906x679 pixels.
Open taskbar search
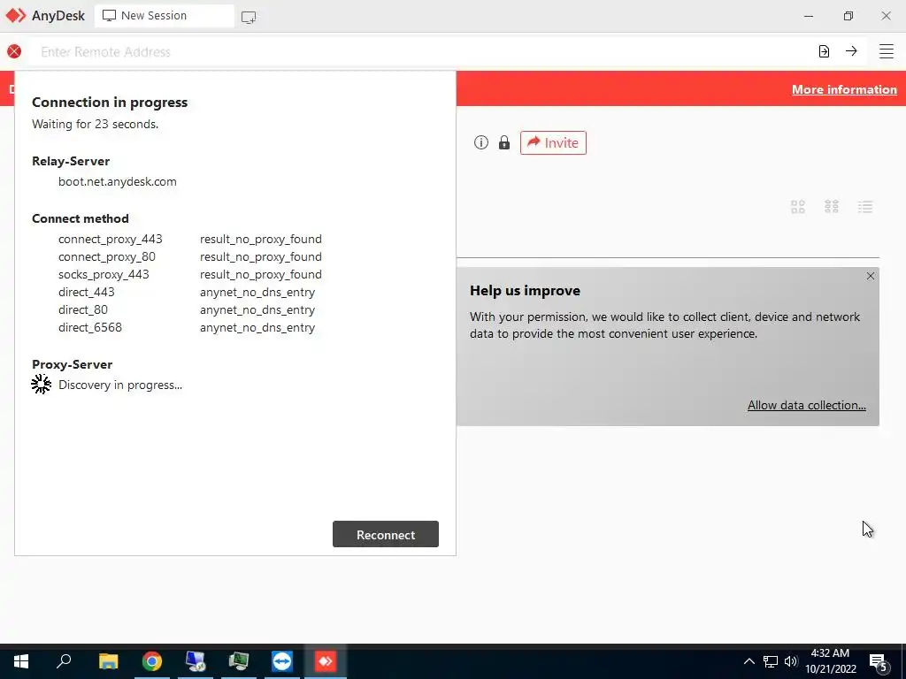point(64,661)
